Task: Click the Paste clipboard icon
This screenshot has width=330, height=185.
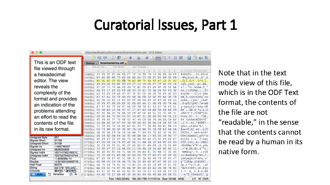Action: point(93,58)
